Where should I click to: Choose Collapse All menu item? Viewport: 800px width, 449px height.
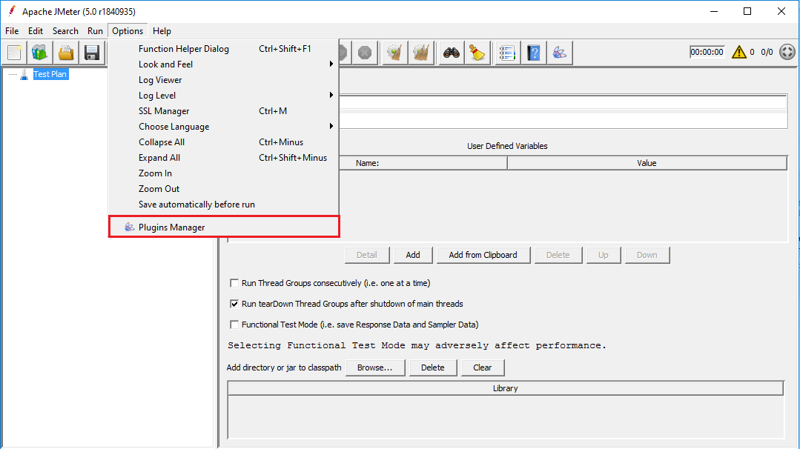tap(224, 142)
